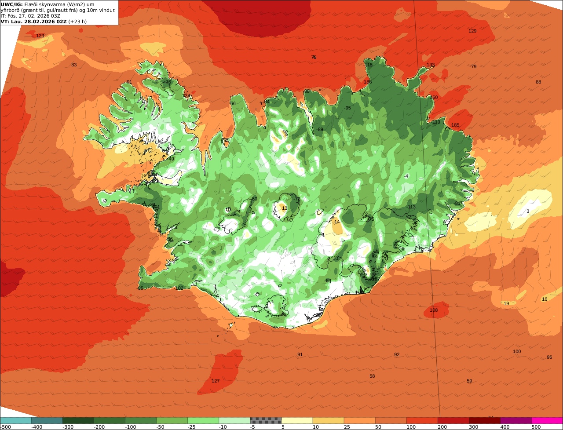Click the value 100 in the southeast sea
This screenshot has width=563, height=430.
tap(517, 351)
